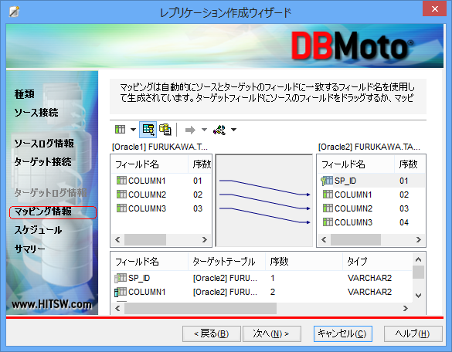Select the マッピング情報 wizard step
The image size is (452, 352).
click(53, 212)
